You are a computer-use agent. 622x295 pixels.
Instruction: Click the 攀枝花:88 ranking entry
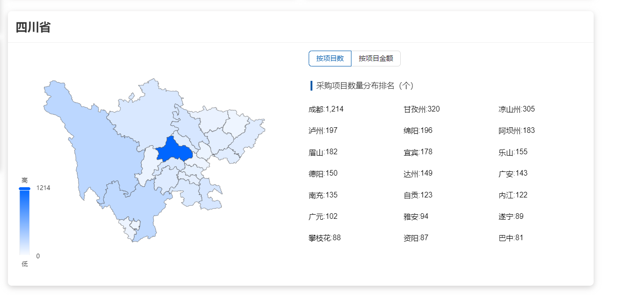(324, 238)
